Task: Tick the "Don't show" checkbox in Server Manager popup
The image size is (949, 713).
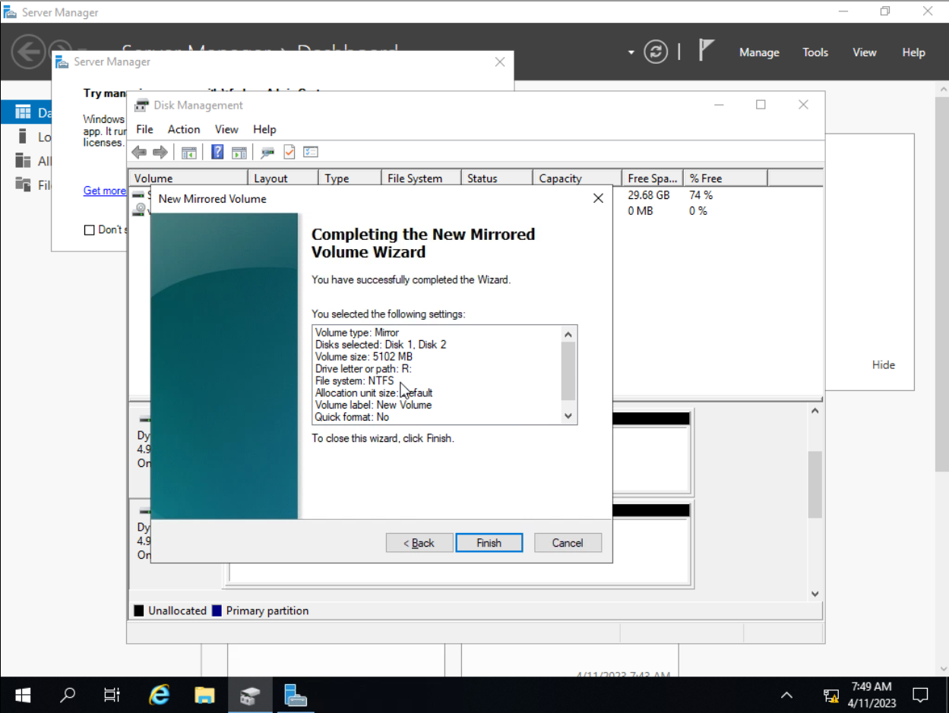Action: [89, 230]
